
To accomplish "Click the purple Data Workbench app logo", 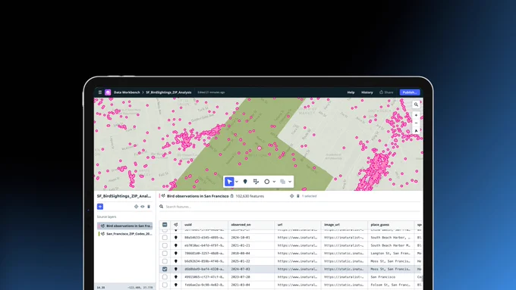I will tap(108, 92).
